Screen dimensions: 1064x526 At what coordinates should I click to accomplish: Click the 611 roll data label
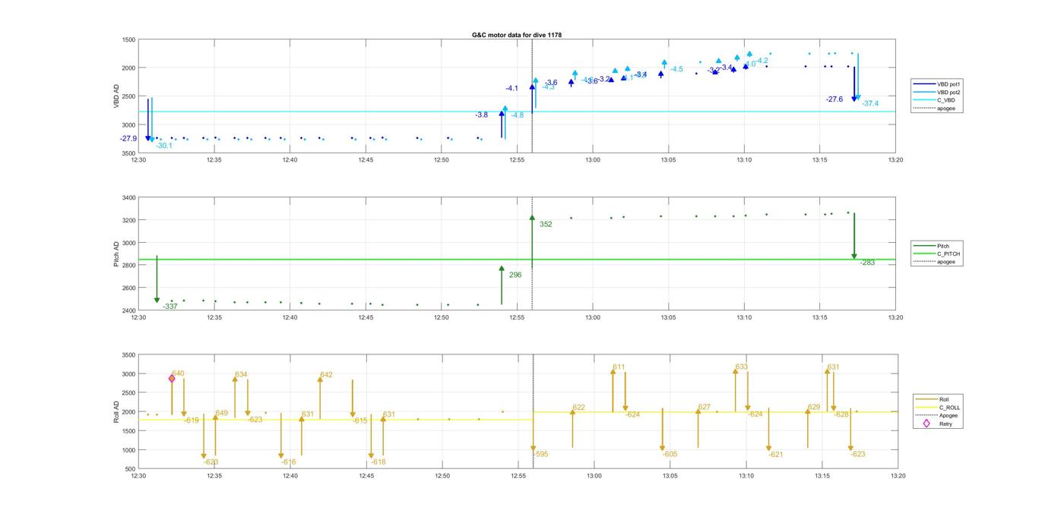point(619,367)
